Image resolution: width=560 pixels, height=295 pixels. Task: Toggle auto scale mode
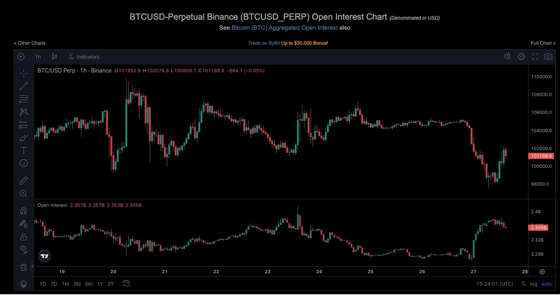pos(547,284)
